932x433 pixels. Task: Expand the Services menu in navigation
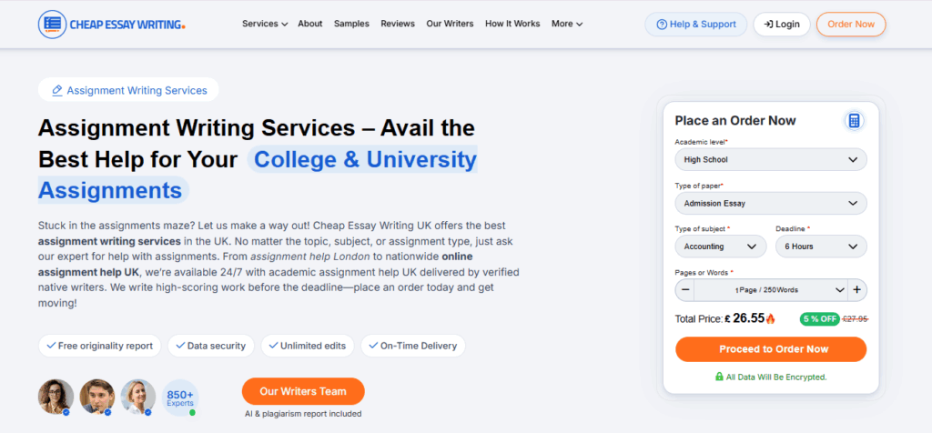265,24
